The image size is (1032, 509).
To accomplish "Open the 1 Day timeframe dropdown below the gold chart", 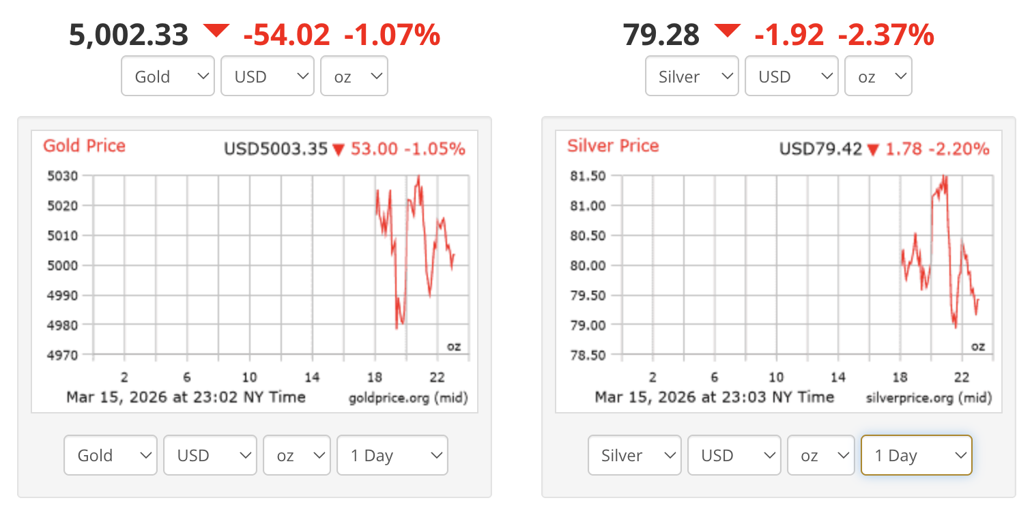I will (x=392, y=455).
